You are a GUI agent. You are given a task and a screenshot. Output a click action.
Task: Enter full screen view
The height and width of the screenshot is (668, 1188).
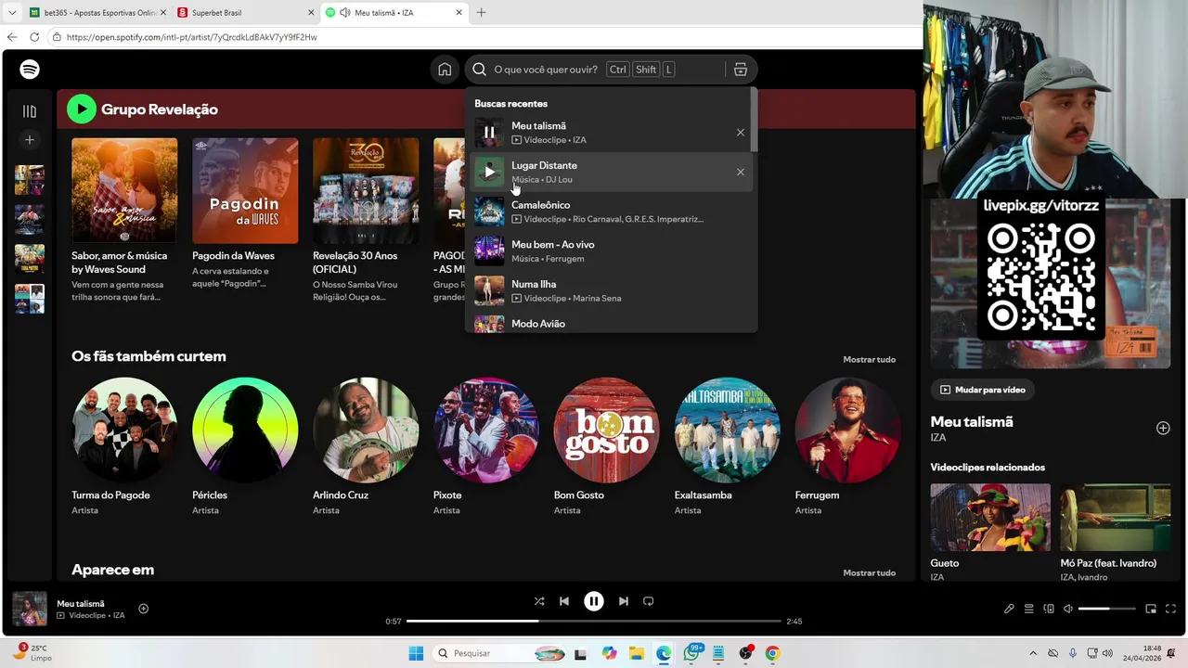point(1172,609)
